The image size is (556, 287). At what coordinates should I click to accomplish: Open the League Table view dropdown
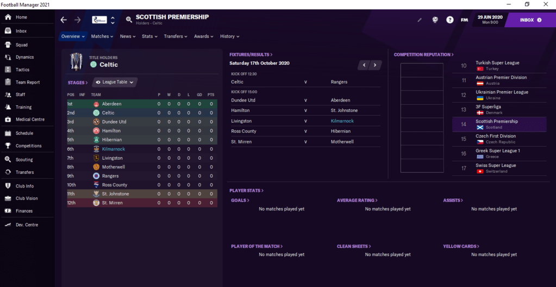pos(115,82)
